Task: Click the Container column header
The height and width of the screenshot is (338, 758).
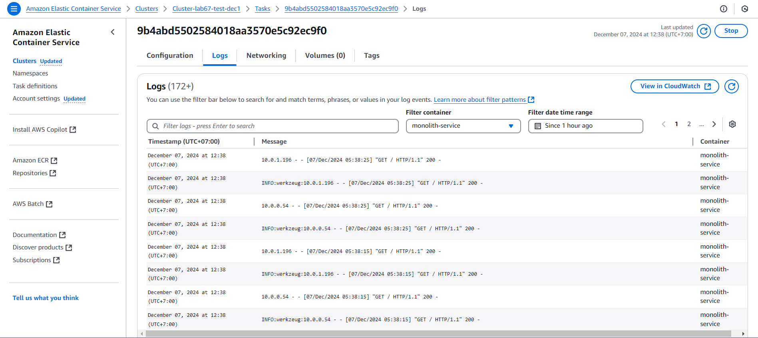Action: click(715, 142)
